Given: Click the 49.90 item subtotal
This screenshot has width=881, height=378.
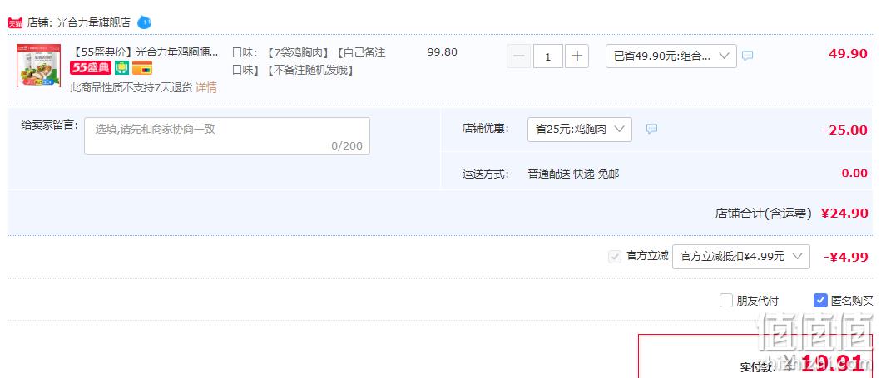Looking at the screenshot, I should tap(848, 54).
